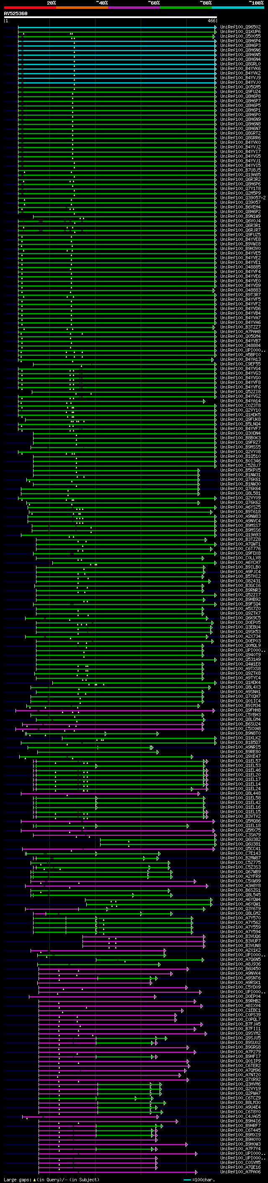The image size is (268, 1183).
Task: Open hit UniRef100_C3SA79
Action: point(240,835)
